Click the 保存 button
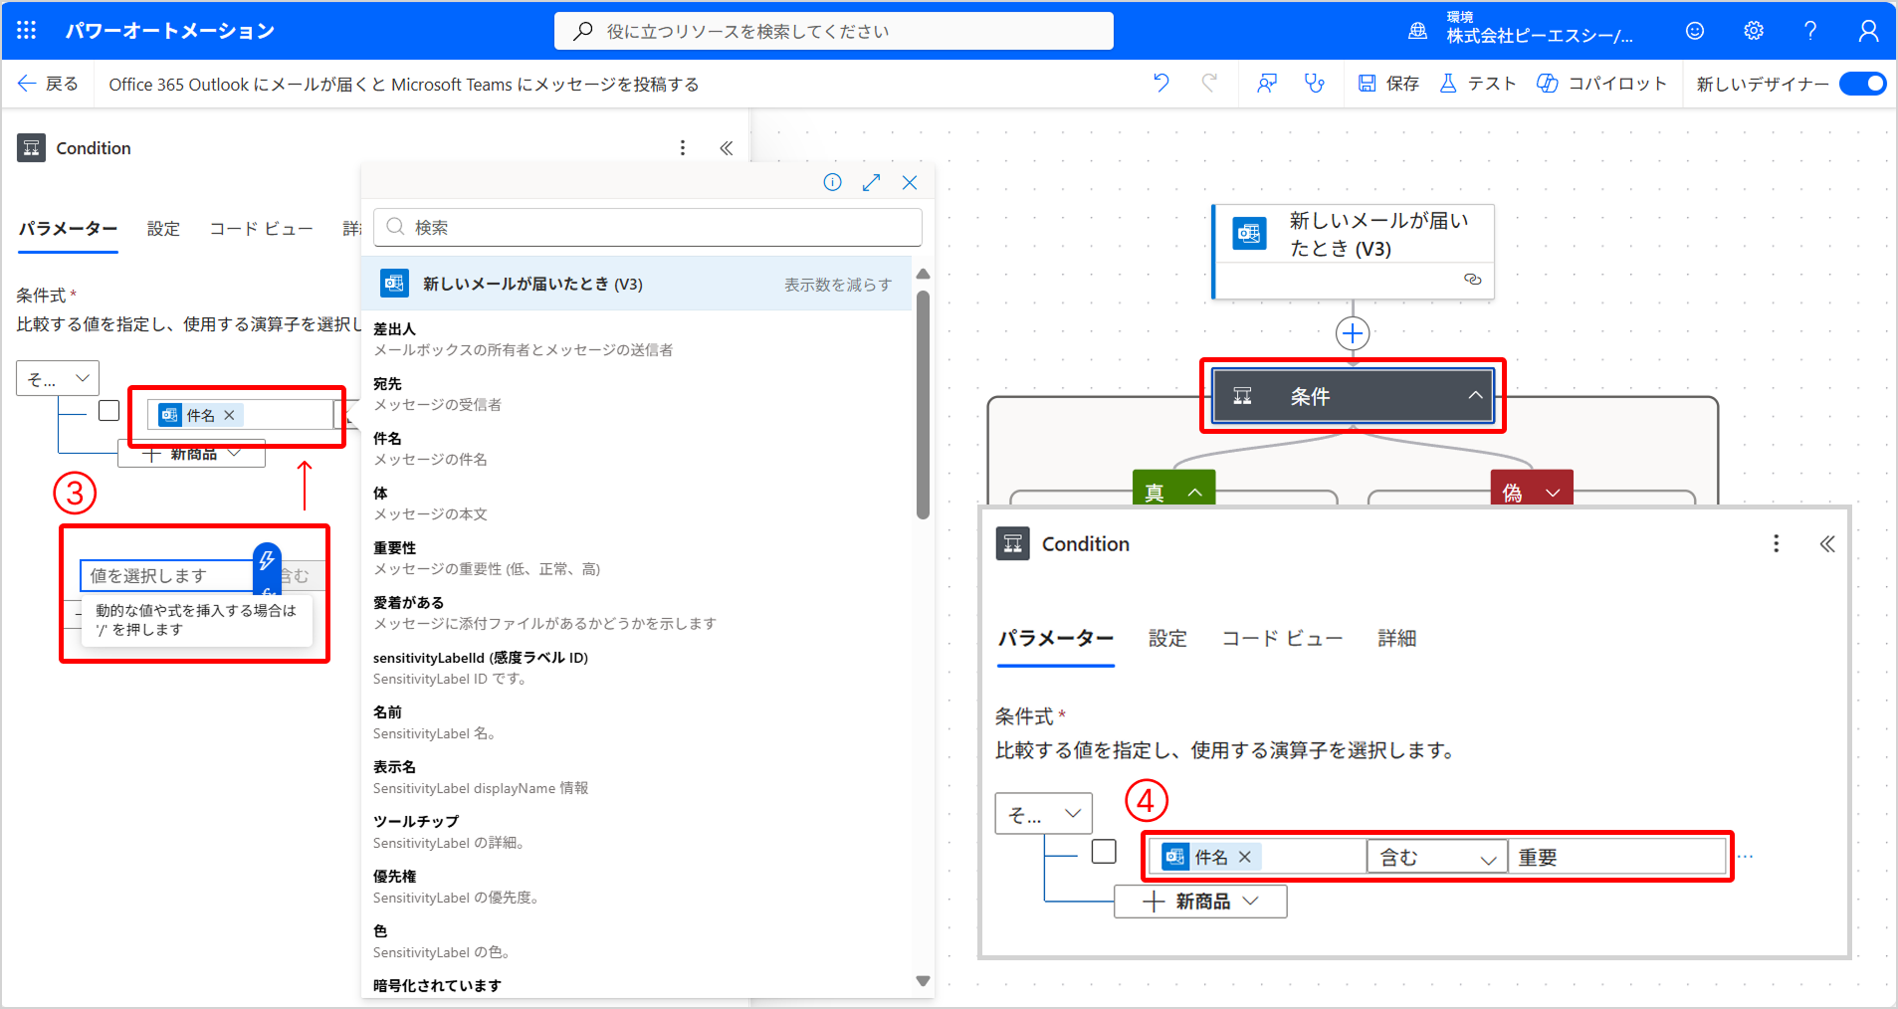The height and width of the screenshot is (1009, 1898). (1389, 84)
